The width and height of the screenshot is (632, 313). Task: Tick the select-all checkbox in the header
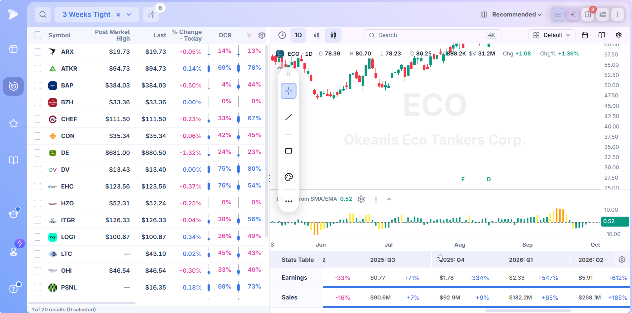coord(38,35)
